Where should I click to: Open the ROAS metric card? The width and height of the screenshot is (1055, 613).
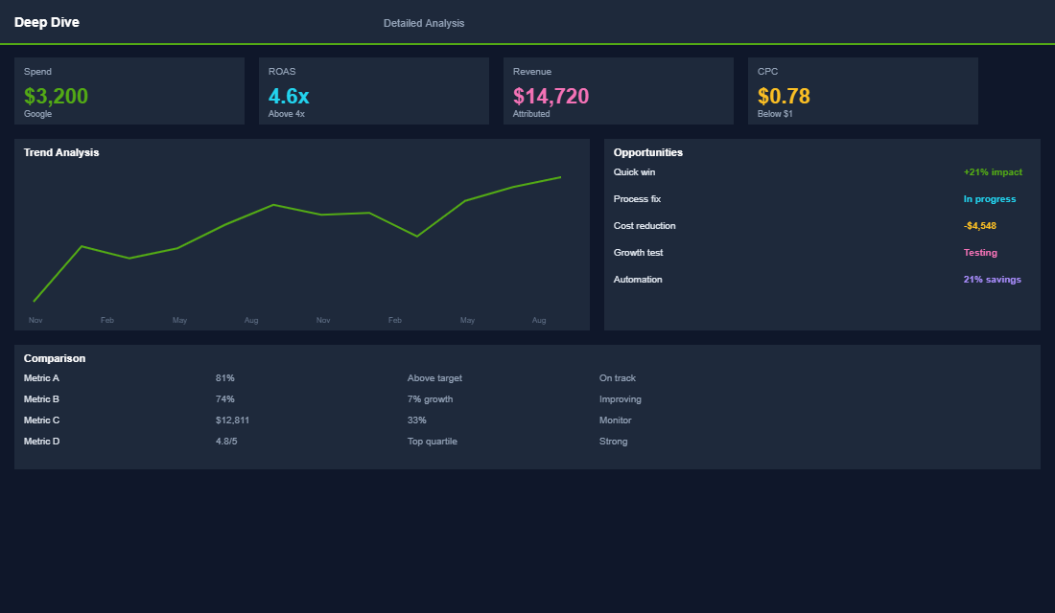point(373,91)
